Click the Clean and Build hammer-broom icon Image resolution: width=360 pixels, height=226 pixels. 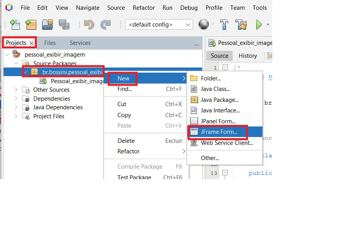click(241, 25)
